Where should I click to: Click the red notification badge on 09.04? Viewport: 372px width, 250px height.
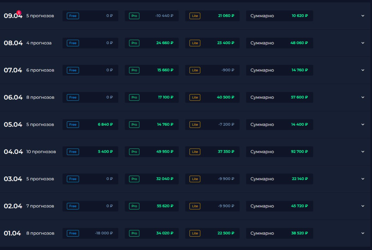pos(19,12)
